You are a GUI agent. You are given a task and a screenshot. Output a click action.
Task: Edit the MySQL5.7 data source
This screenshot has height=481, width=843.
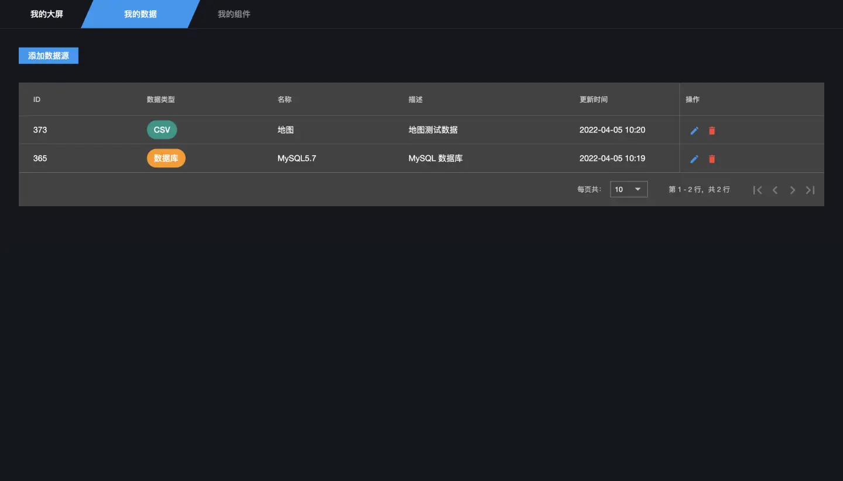[694, 159]
